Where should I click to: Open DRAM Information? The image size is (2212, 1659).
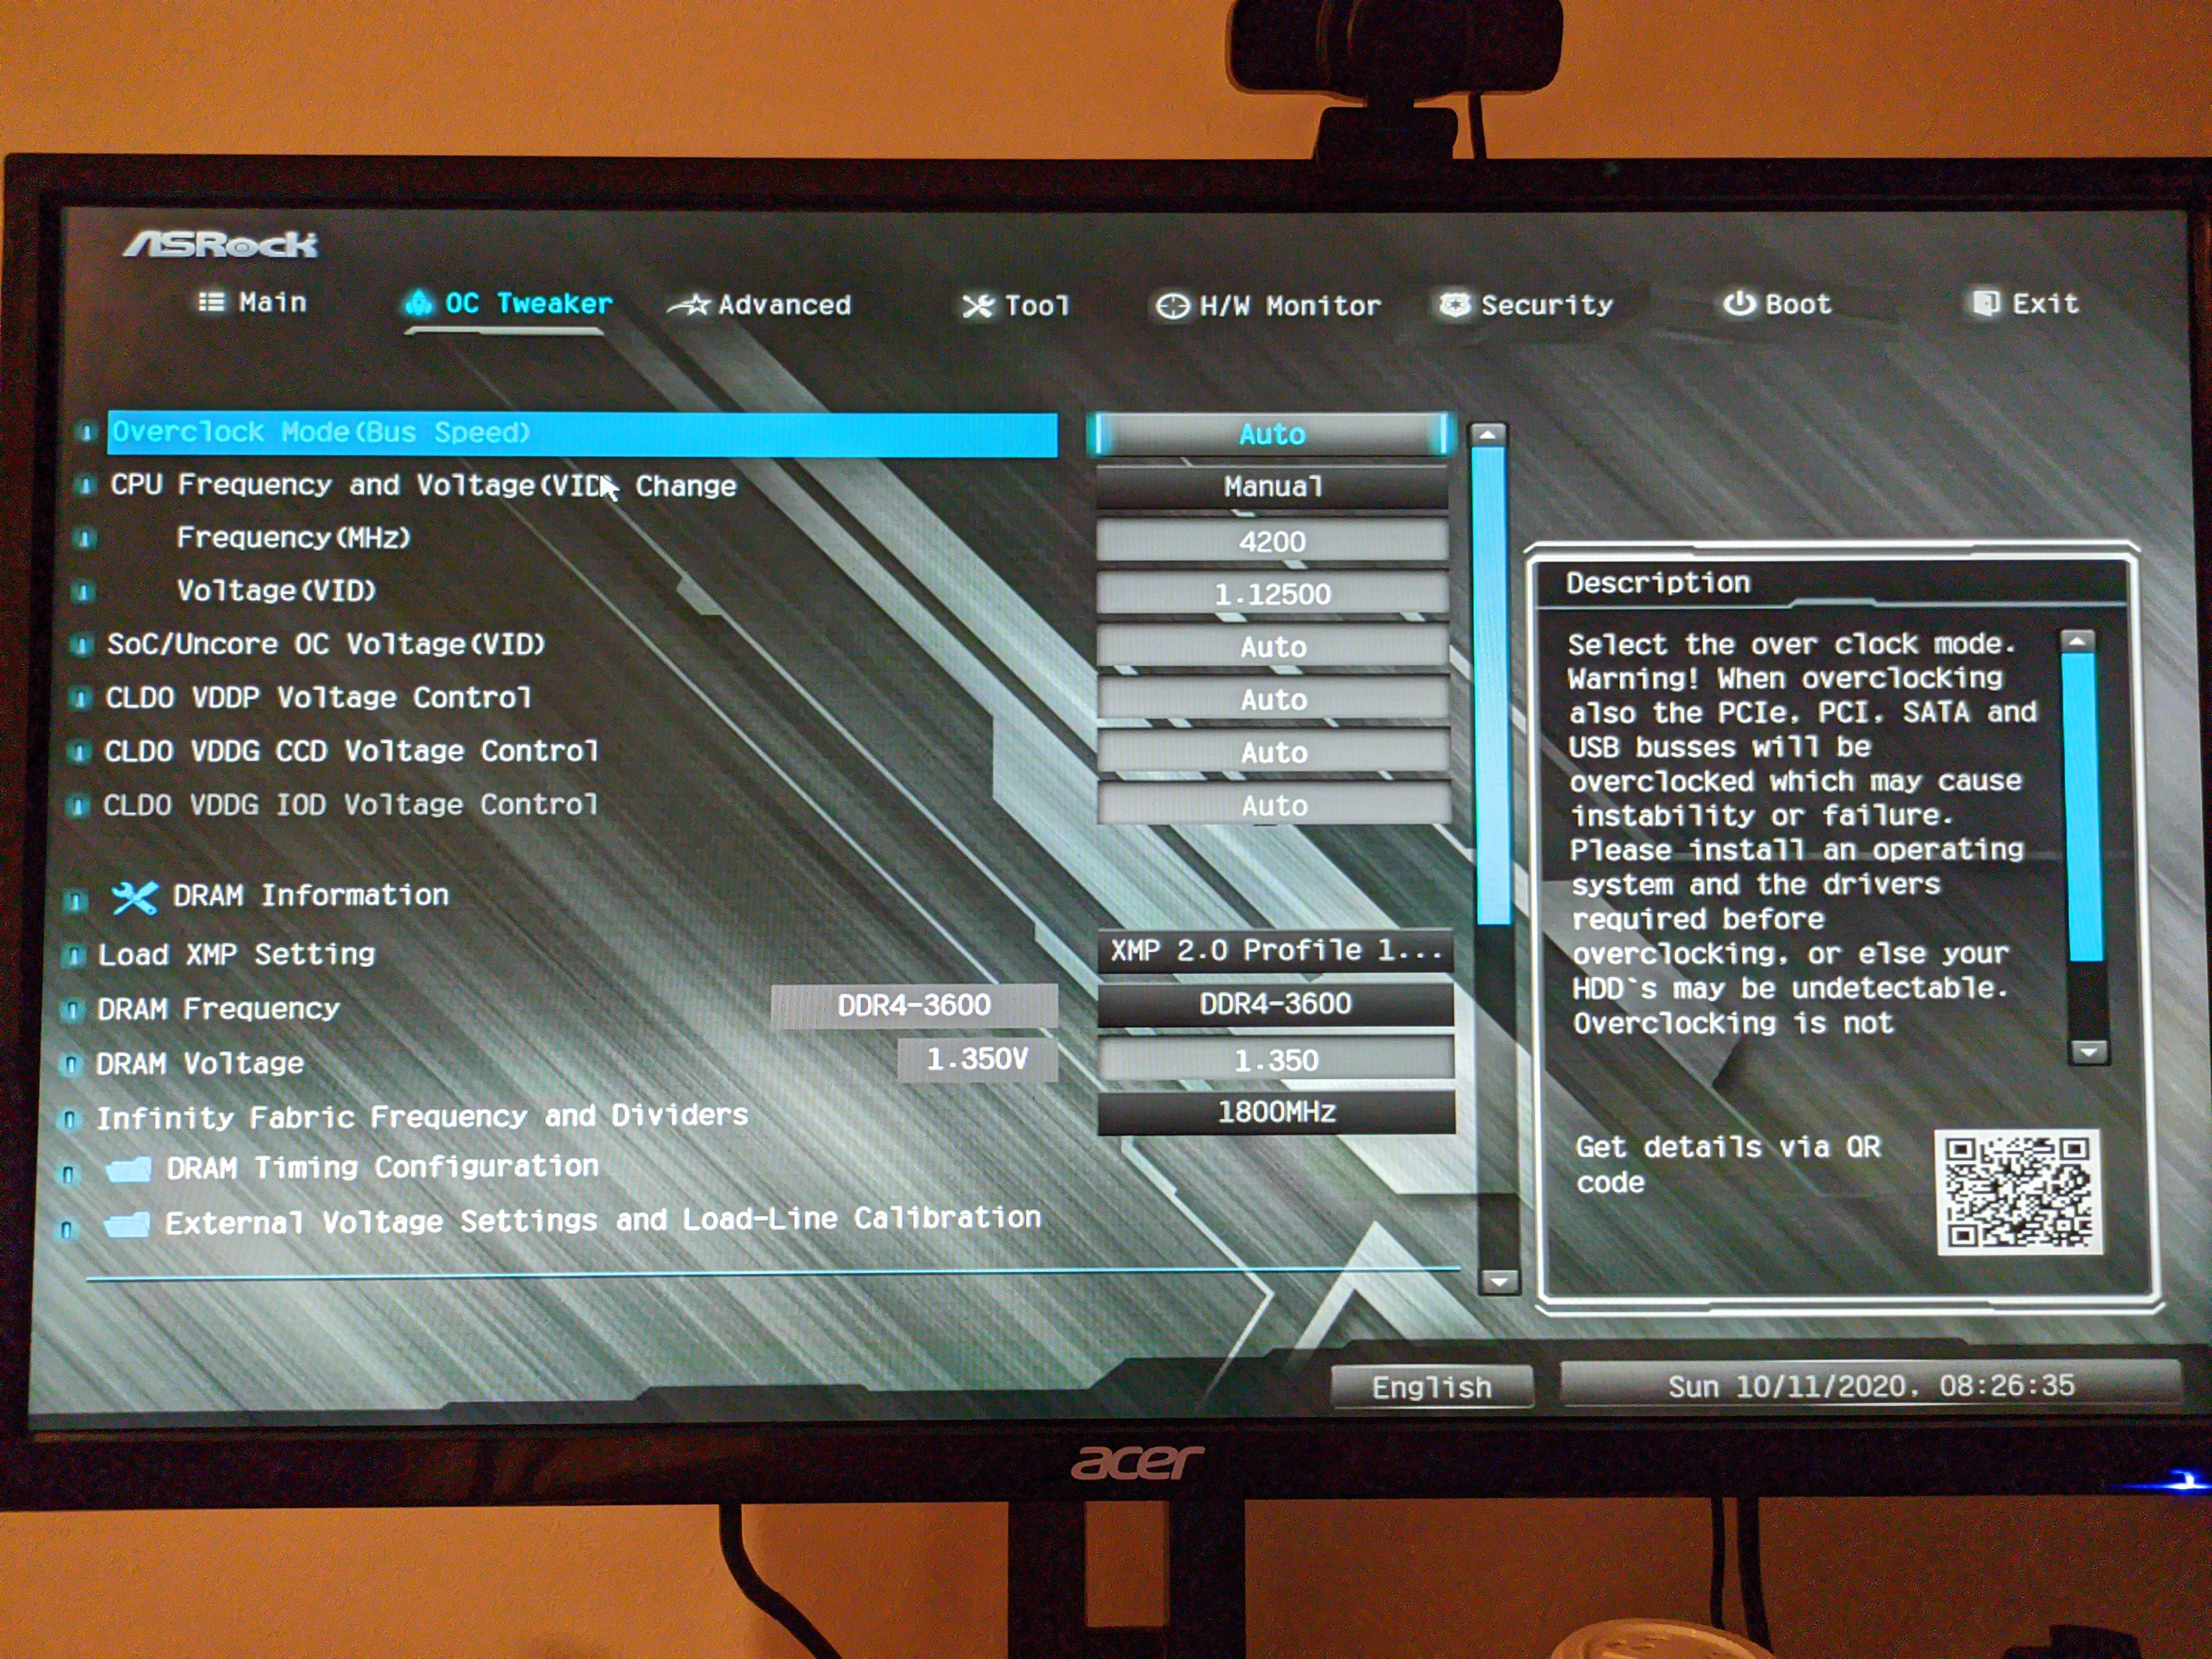(310, 895)
